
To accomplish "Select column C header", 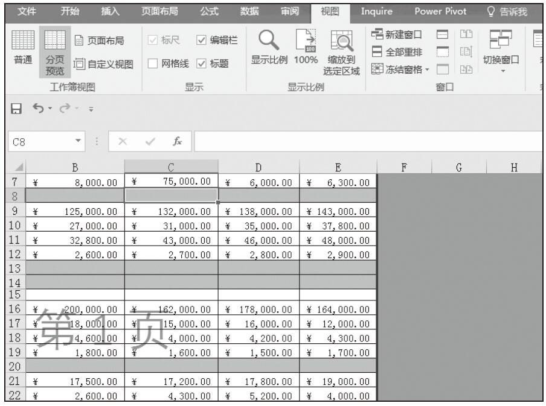I will tap(172, 167).
